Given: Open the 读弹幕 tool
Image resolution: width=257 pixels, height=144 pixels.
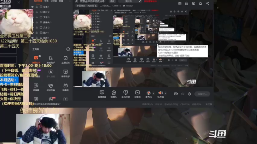Looking at the screenshot, I should [x=36, y=87].
